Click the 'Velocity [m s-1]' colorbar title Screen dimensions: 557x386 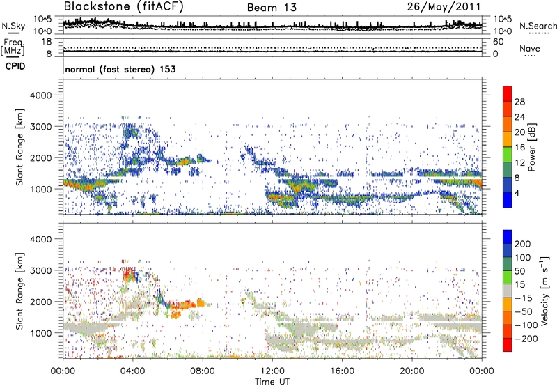(545, 291)
